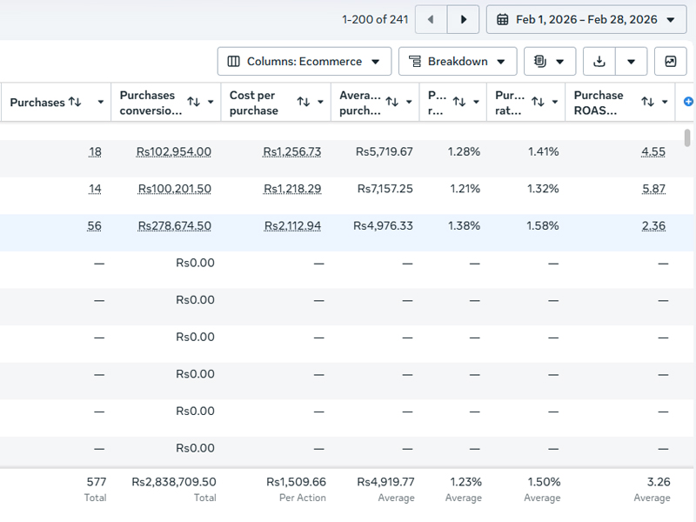Viewport: 696px width, 522px height.
Task: Add a column with the blue plus icon
Action: pos(688,102)
